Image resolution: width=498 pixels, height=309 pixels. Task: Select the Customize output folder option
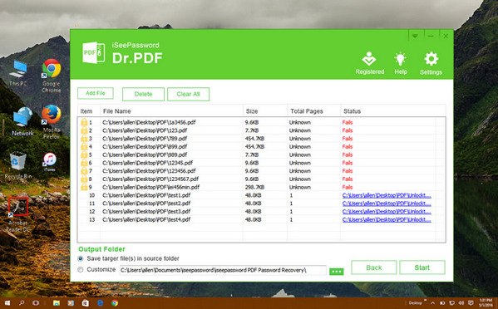pos(81,270)
